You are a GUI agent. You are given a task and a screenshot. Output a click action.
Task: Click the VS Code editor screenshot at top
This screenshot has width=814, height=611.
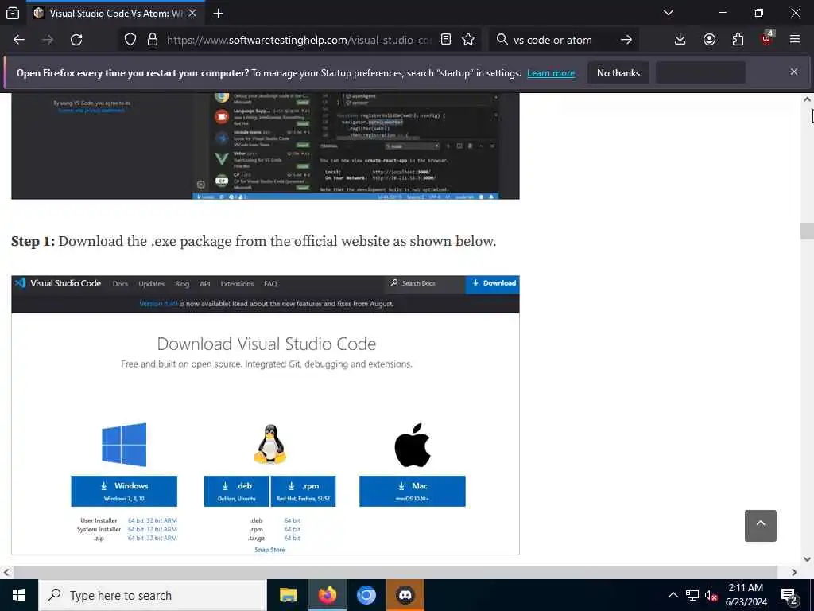click(x=266, y=146)
